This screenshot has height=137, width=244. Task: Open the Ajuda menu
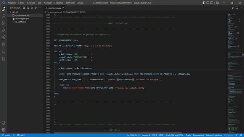(80, 3)
